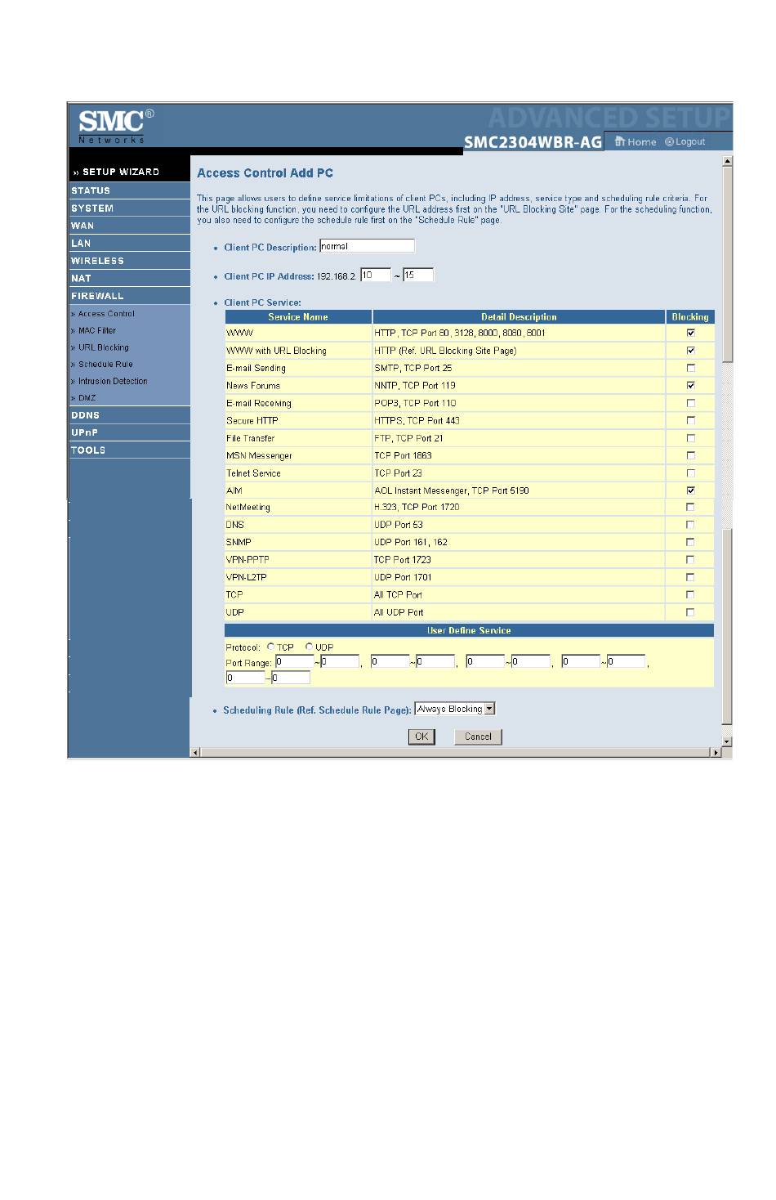776x1200 pixels.
Task: Enable Blocking for Secure HTTP
Action: [691, 420]
